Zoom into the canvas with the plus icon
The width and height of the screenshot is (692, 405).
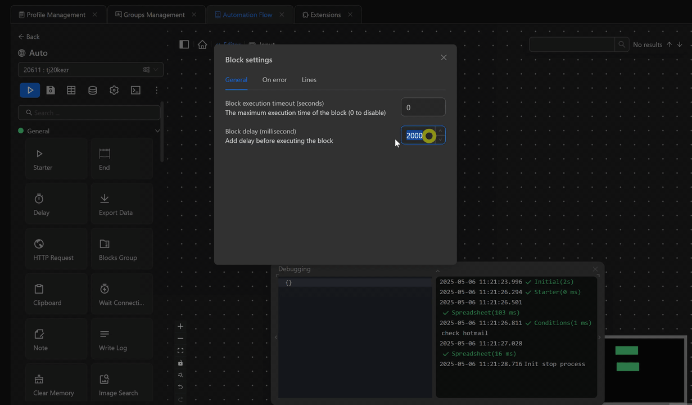(180, 326)
